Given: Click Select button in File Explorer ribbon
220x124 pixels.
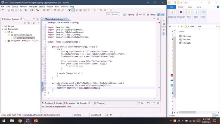Looking at the screenshot, I should [203, 14].
